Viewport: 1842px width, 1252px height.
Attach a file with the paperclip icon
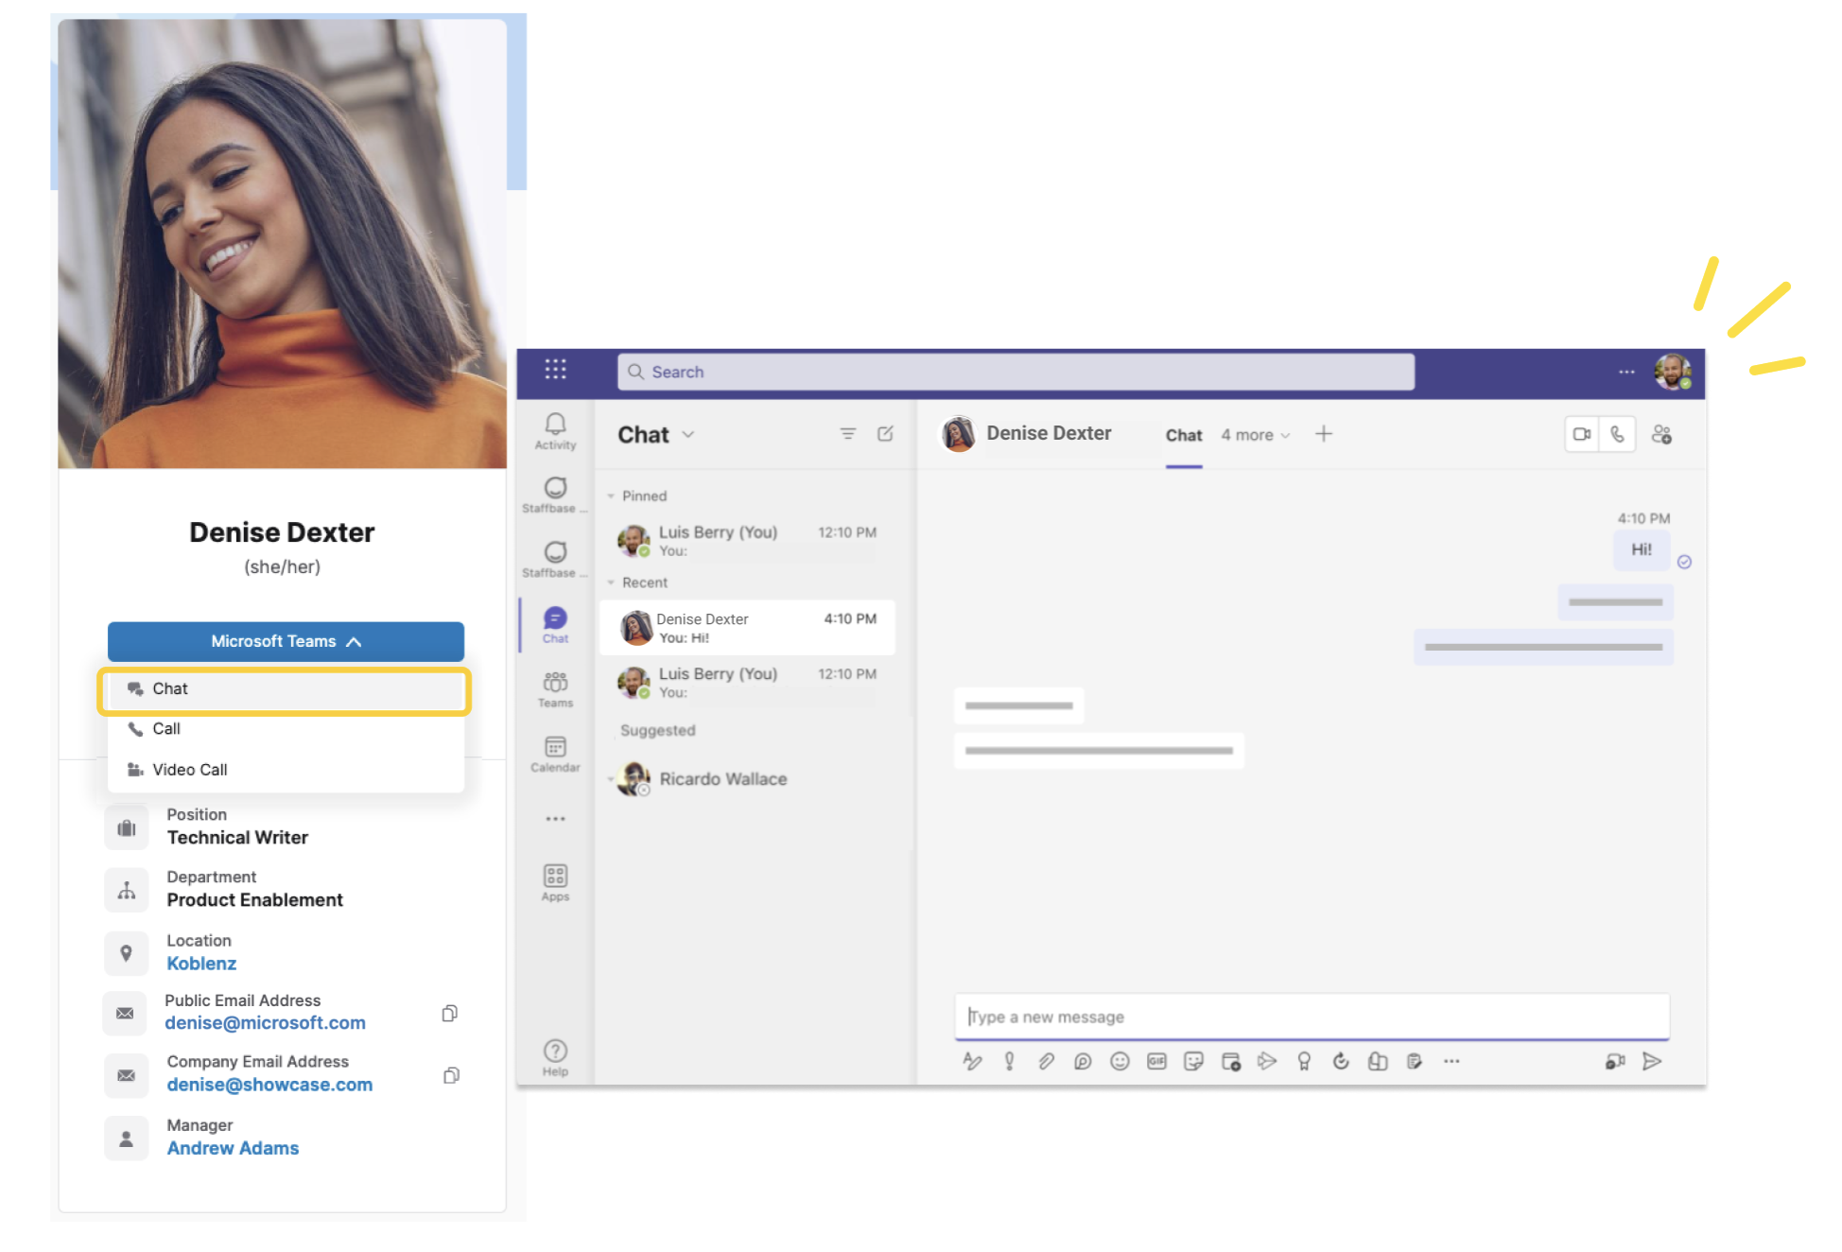point(1046,1061)
